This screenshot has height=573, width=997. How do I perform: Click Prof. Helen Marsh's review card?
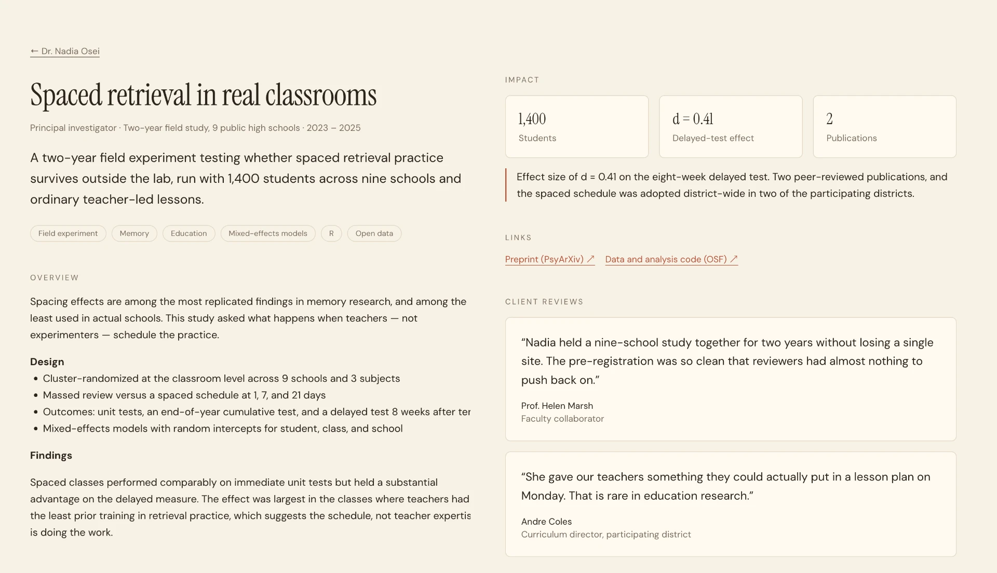731,379
